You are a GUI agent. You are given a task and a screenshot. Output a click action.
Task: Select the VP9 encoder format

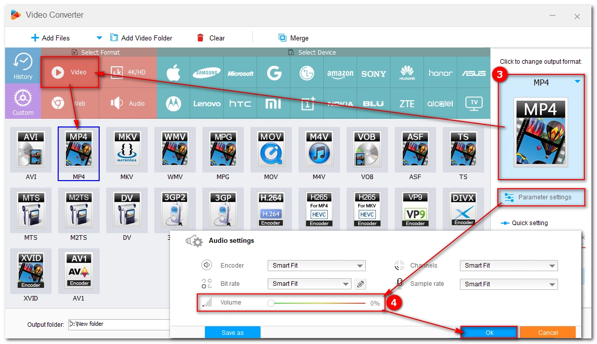click(x=415, y=209)
